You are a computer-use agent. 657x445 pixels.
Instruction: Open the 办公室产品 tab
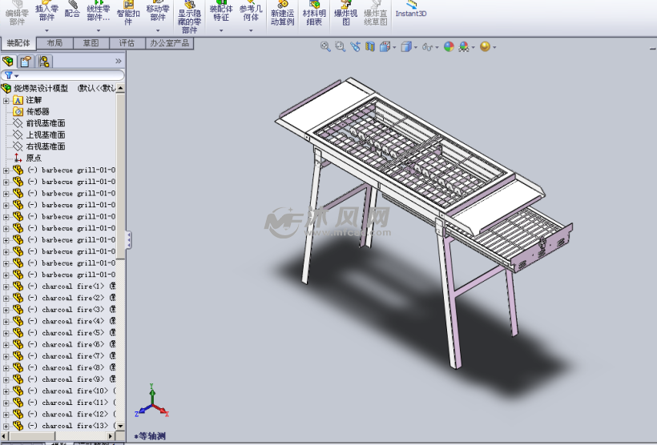coord(169,43)
